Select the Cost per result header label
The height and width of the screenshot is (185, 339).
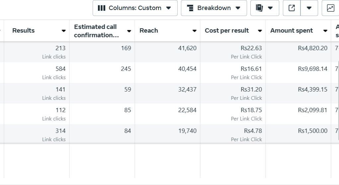pos(227,31)
